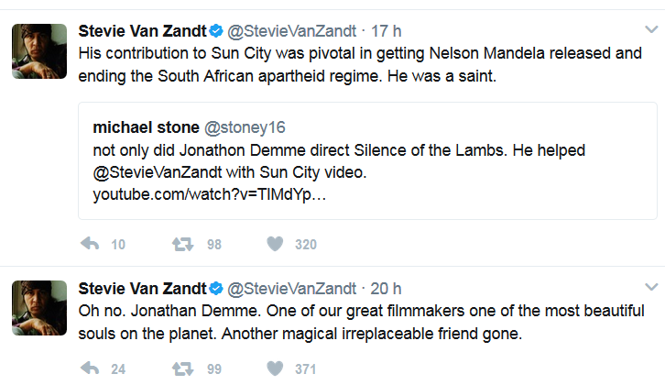Open Stevie Van Zandt avatar on second tweet
665x385 pixels.
coord(39,308)
